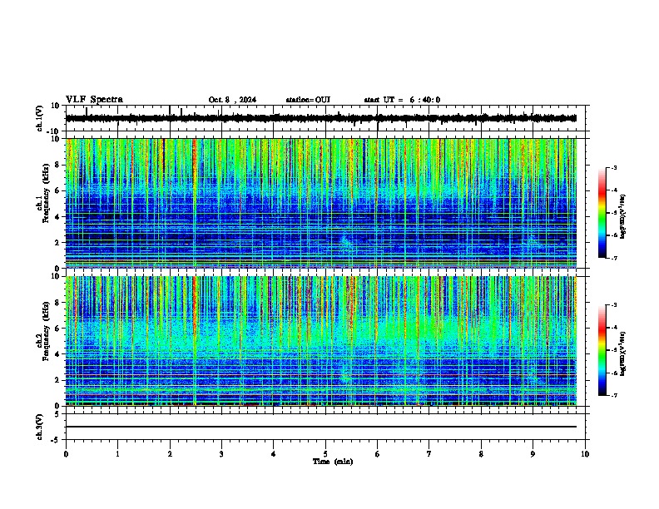This screenshot has width=659, height=509.
Task: Click the ch.3(V) axis label
Action: [40, 427]
